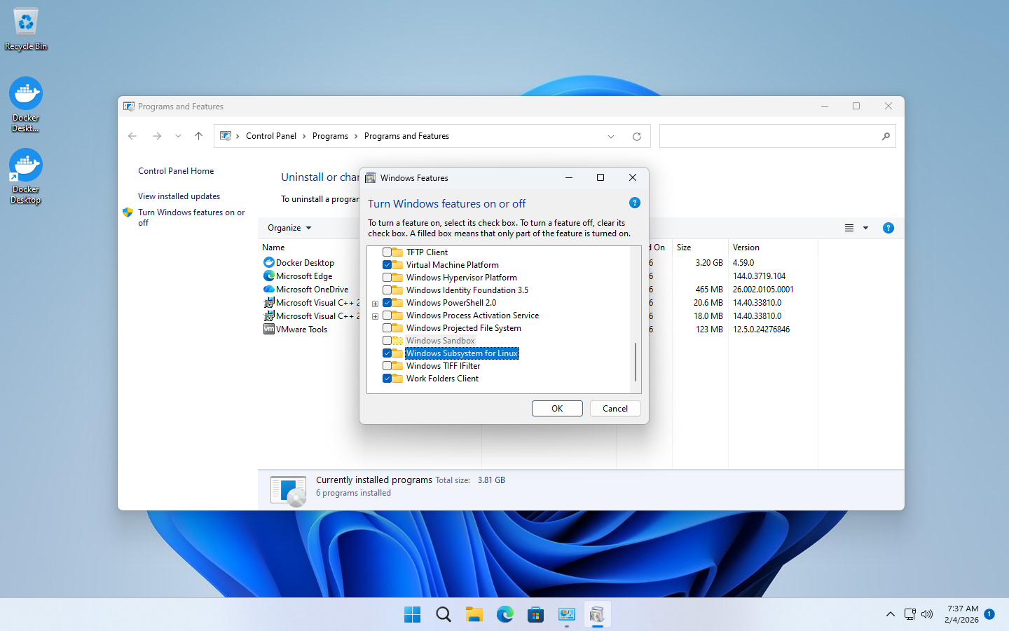1009x631 pixels.
Task: Navigate up one folder level arrow
Action: click(x=199, y=137)
